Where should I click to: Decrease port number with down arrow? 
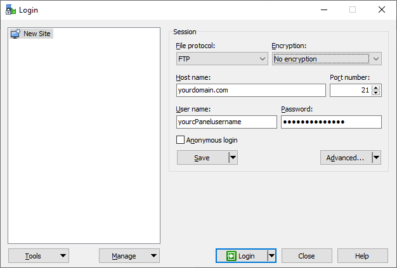click(x=376, y=93)
